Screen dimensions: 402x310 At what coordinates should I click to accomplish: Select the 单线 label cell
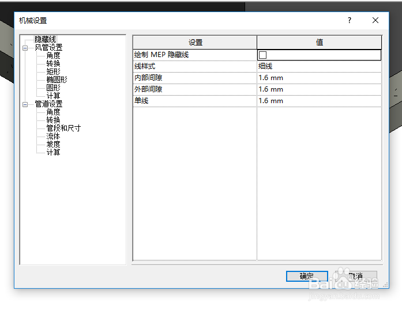coord(195,101)
